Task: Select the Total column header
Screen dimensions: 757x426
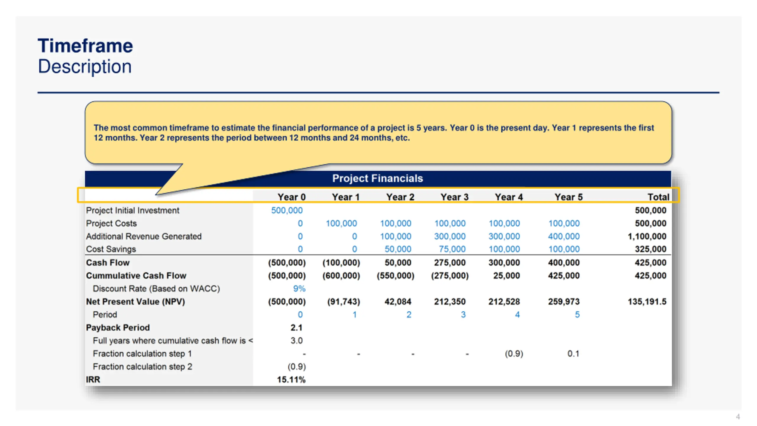Action: pyautogui.click(x=658, y=197)
